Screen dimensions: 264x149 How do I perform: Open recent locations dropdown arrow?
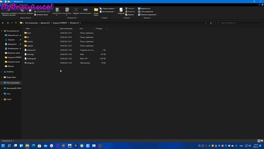coord(12,23)
